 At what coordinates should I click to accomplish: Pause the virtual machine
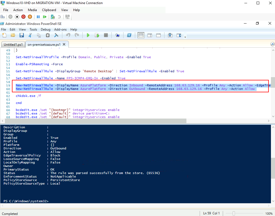38,17
